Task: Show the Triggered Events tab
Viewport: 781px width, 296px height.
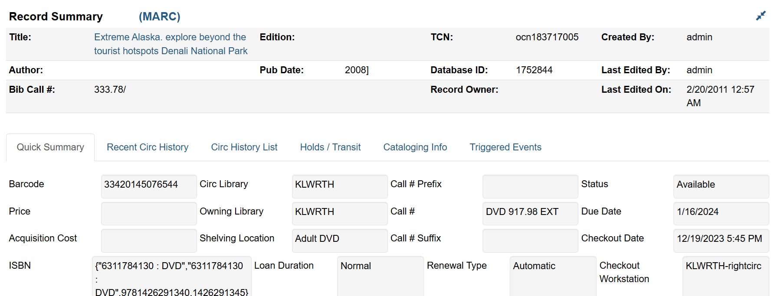Action: click(x=505, y=147)
